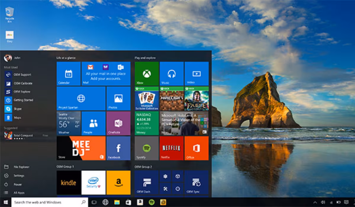
Task: Open the Store tile in Start menu
Action: pos(81,148)
